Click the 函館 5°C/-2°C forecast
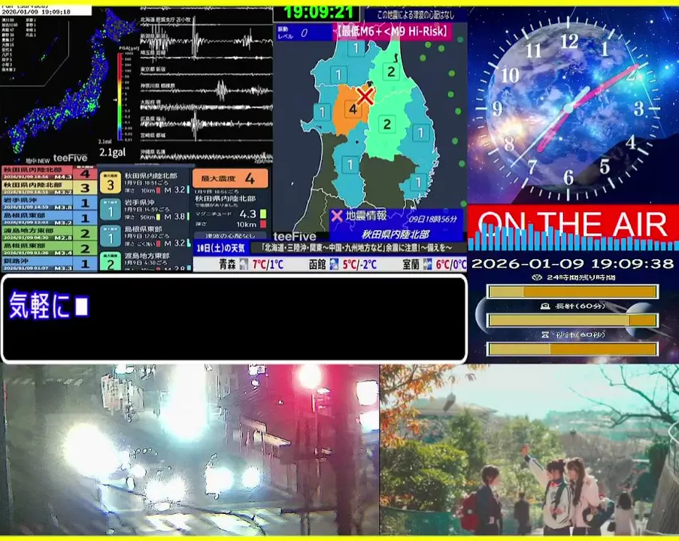The width and height of the screenshot is (679, 541). [x=343, y=264]
